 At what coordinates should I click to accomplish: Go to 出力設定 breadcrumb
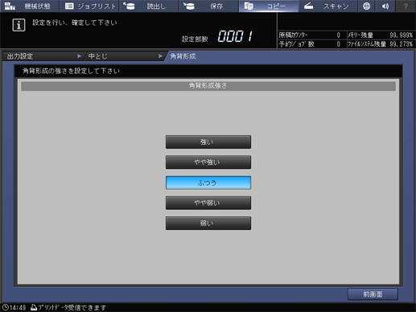(x=43, y=56)
